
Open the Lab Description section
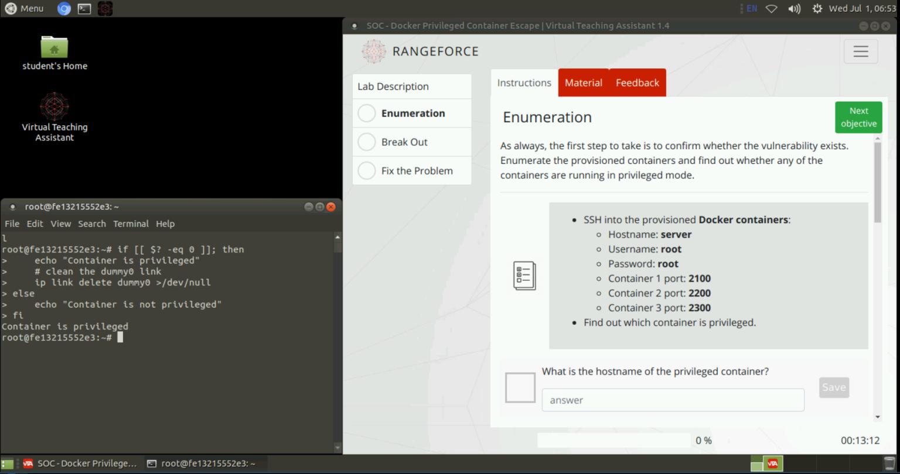tap(411, 87)
